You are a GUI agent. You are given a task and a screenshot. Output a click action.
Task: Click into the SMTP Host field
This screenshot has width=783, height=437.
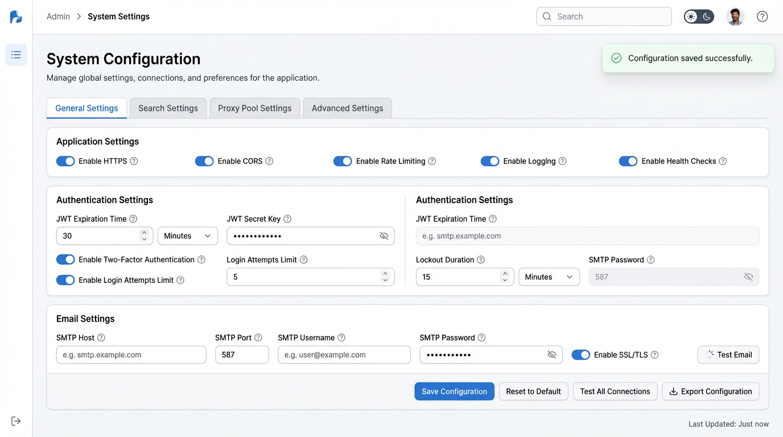pyautogui.click(x=131, y=354)
